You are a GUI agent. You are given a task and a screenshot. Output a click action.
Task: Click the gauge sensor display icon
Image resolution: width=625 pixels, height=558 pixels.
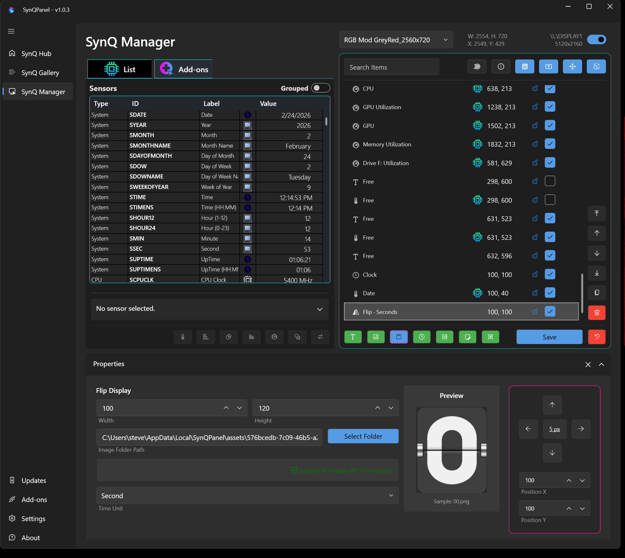(x=274, y=337)
